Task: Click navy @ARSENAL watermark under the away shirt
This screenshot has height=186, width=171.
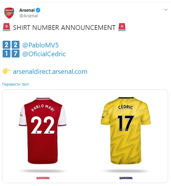Action: point(126,178)
